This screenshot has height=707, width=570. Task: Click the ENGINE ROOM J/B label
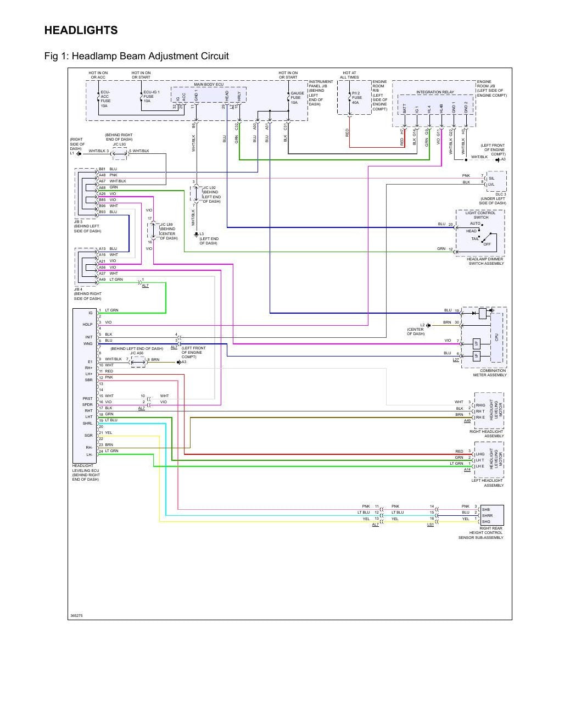point(491,88)
